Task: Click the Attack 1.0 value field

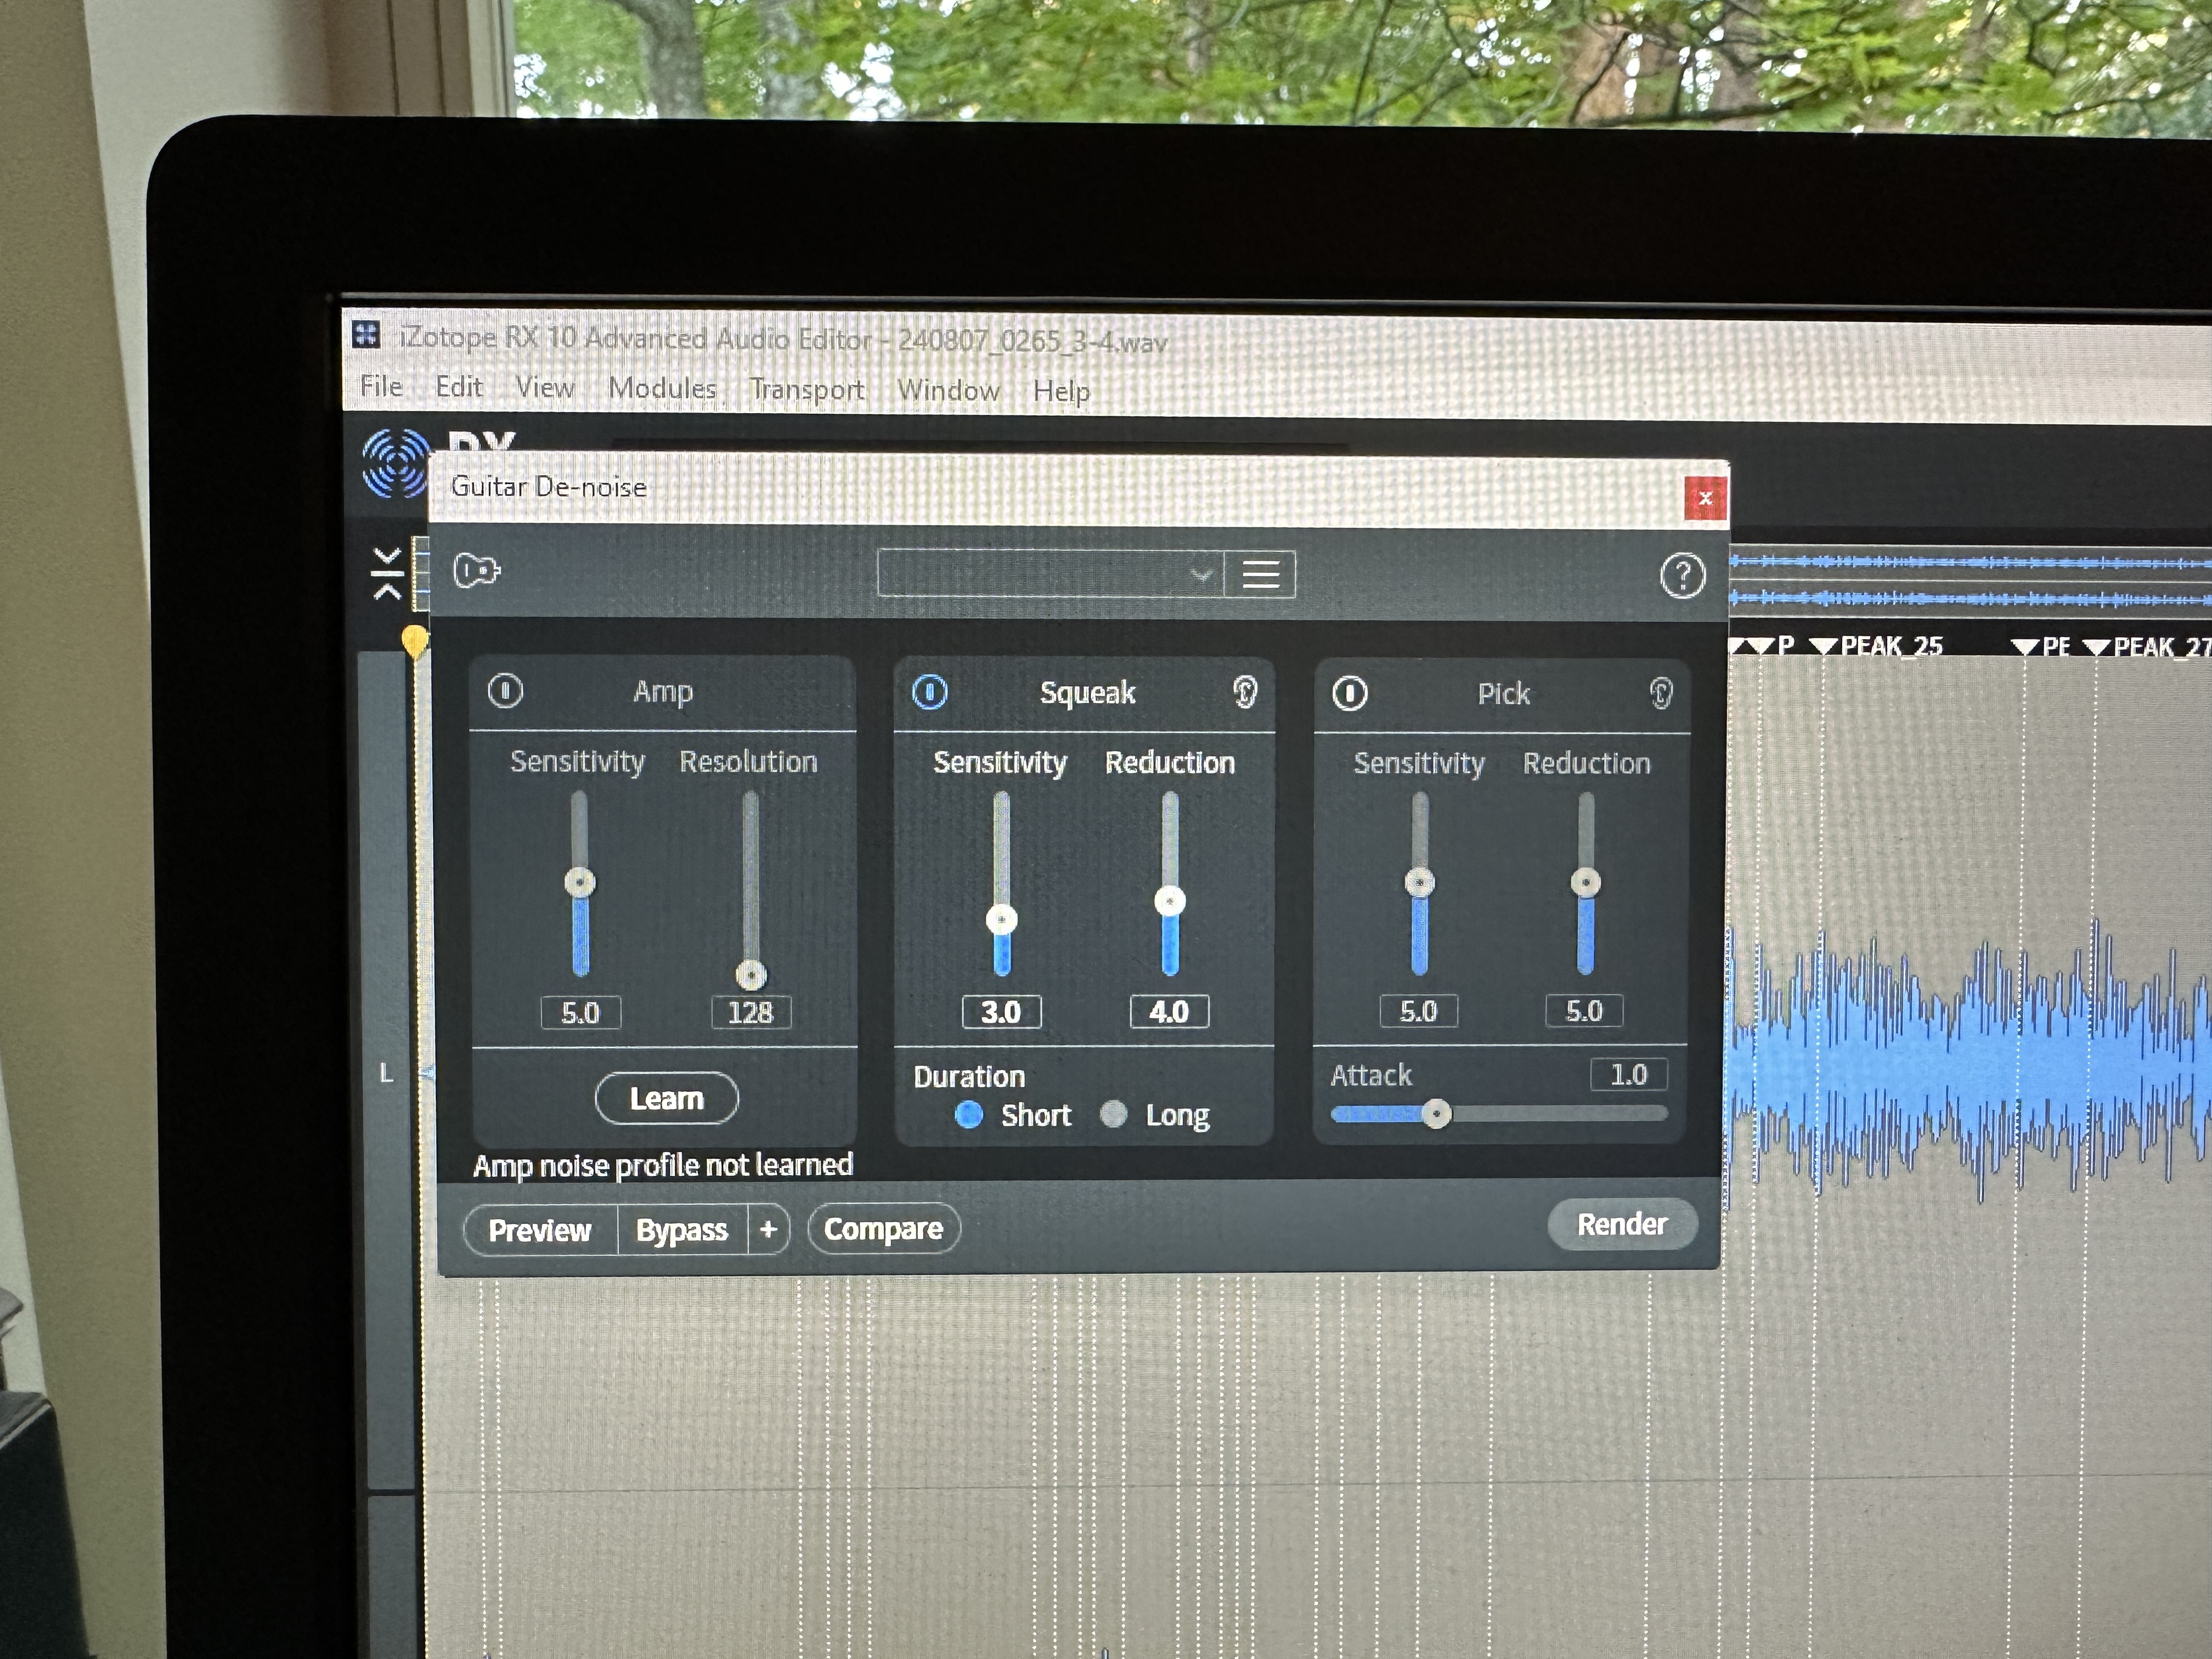Action: [x=1628, y=1074]
